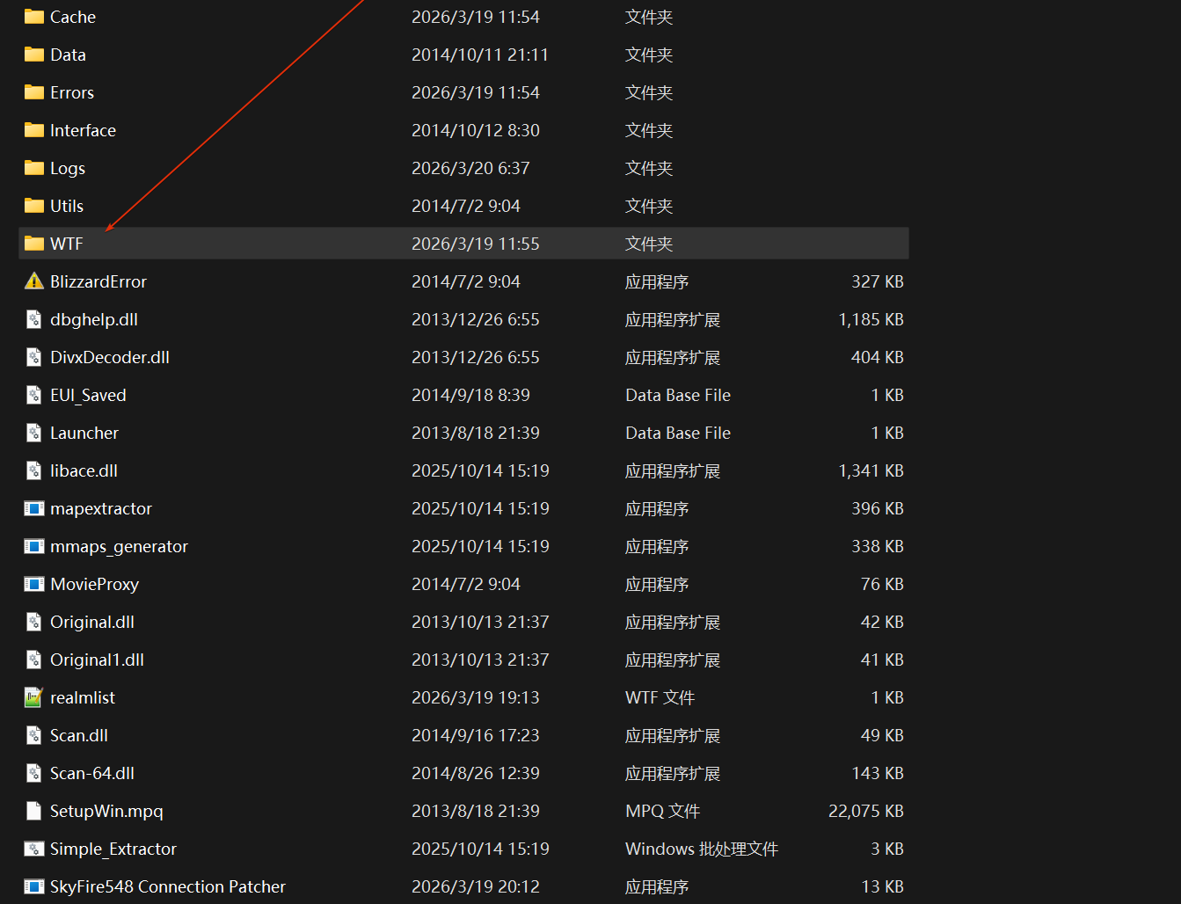Select the DivxDecoder.dll file name
The width and height of the screenshot is (1181, 904).
[x=110, y=357]
